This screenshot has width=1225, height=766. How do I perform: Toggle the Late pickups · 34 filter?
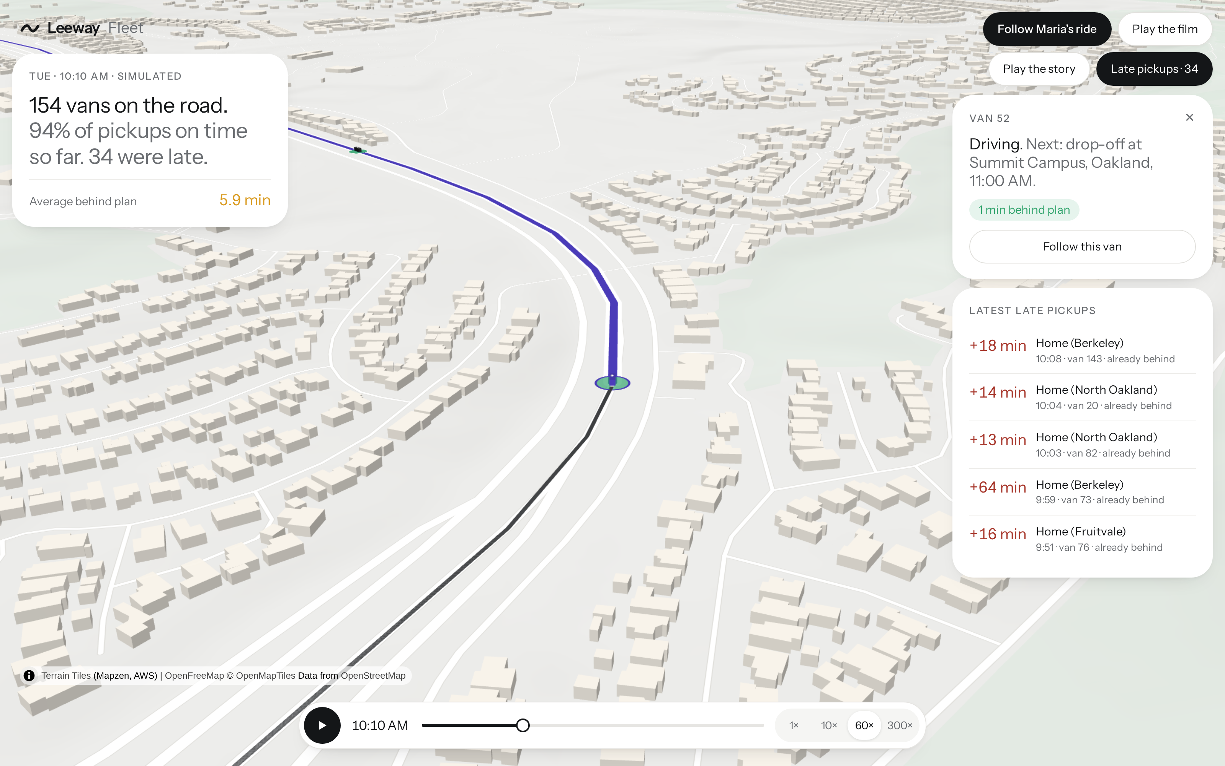(1154, 69)
